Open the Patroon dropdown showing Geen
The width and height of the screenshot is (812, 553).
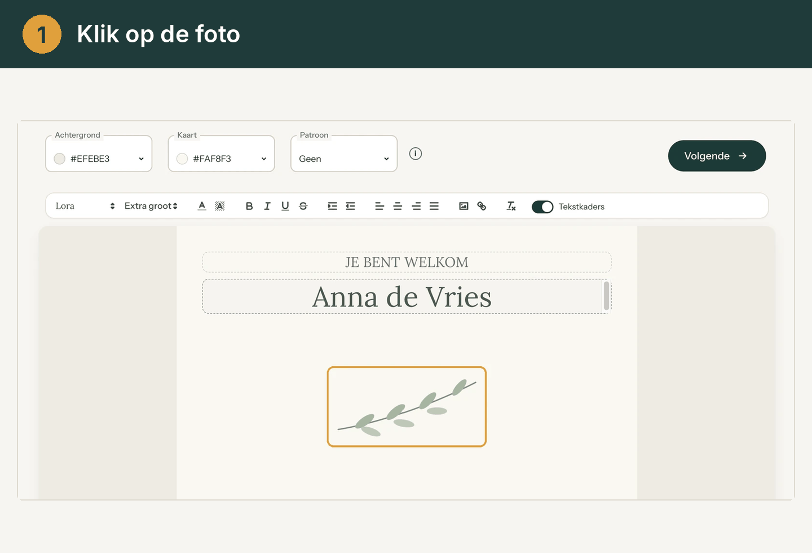344,153
